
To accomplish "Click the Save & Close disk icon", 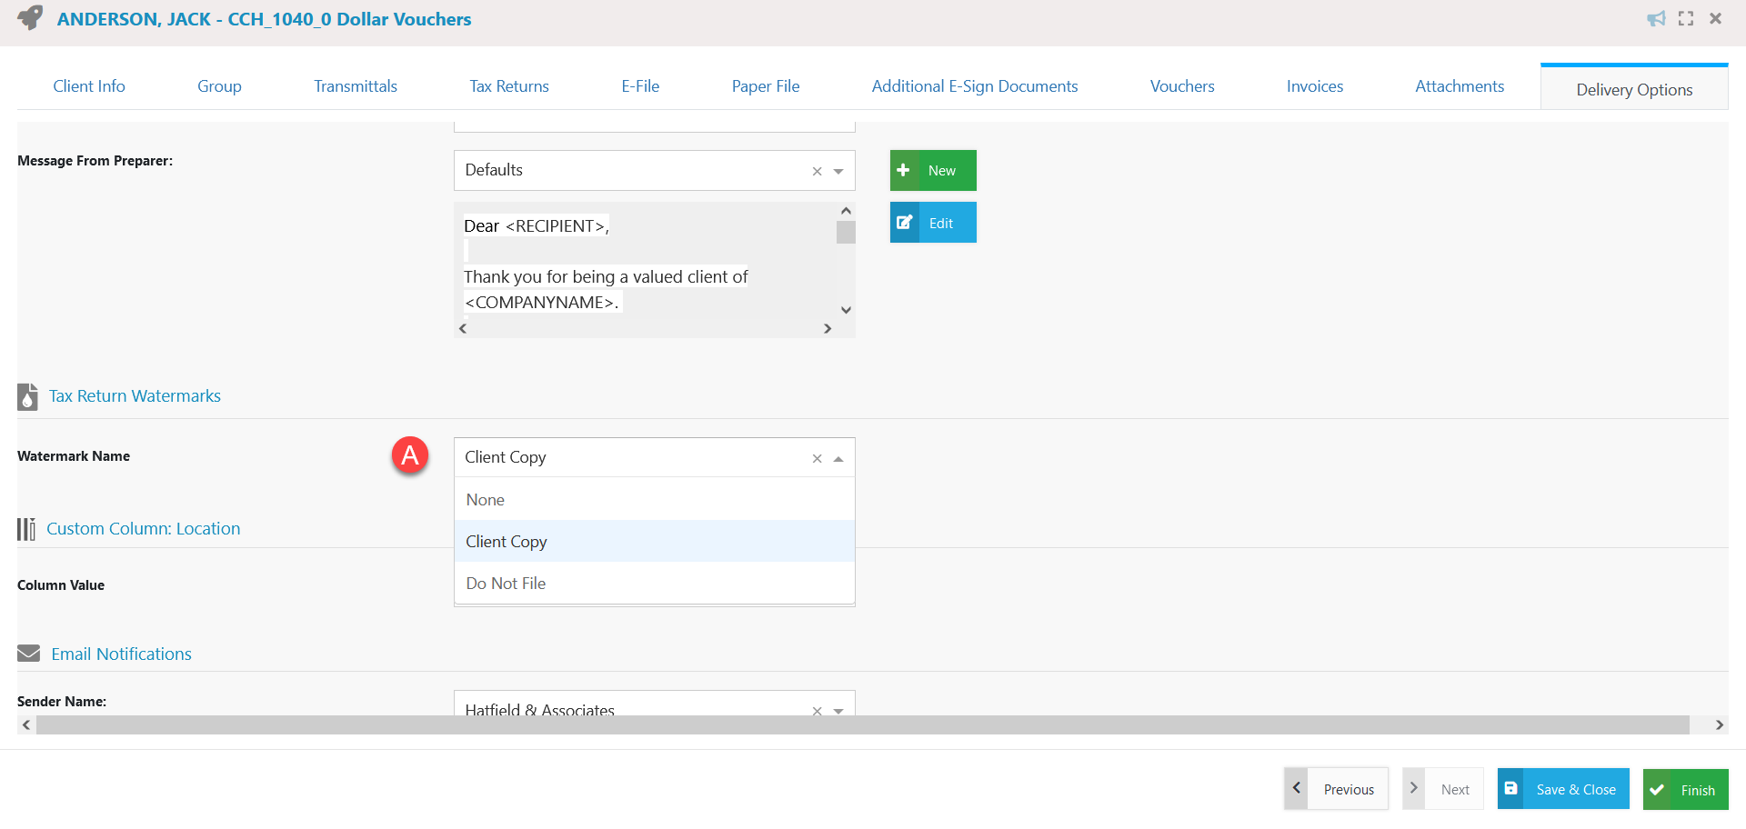I will pyautogui.click(x=1511, y=788).
